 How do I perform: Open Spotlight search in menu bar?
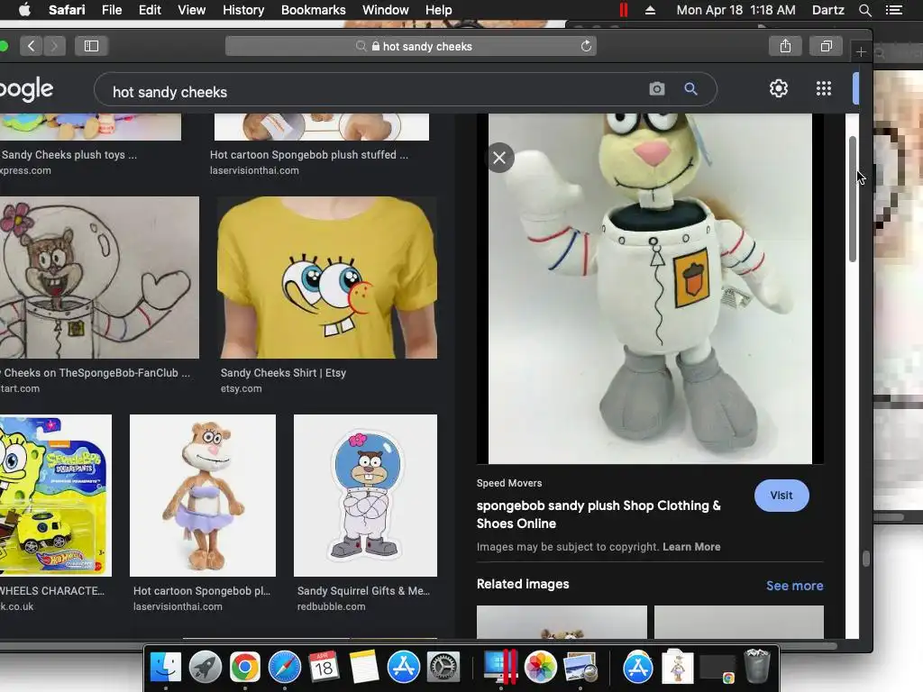(864, 10)
